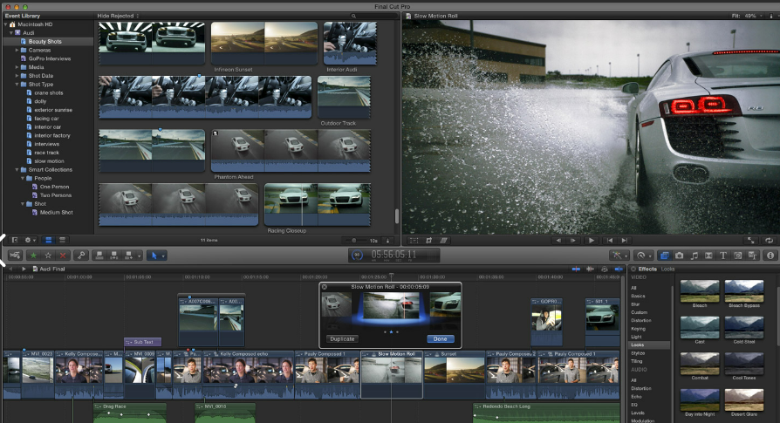Close the Slow Motion Roll audition popup
Viewport: 780px width, 423px height.
click(x=325, y=287)
